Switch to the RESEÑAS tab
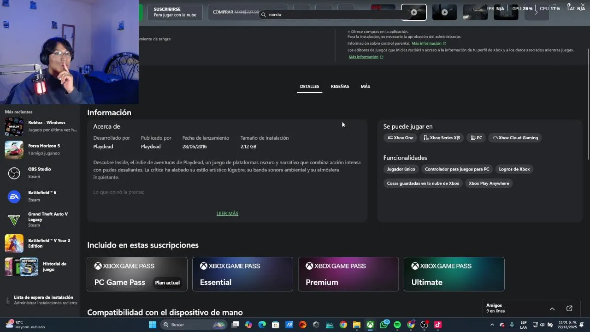590x332 pixels. click(340, 86)
